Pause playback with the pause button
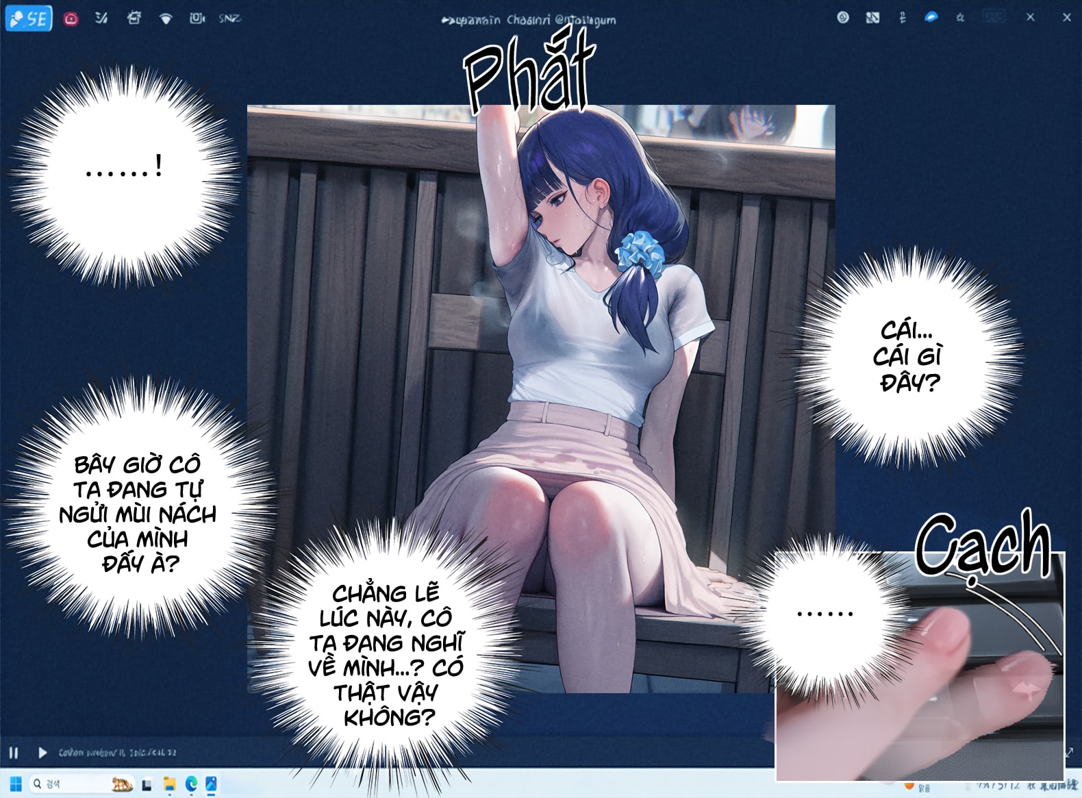This screenshot has width=1082, height=798. tap(14, 753)
